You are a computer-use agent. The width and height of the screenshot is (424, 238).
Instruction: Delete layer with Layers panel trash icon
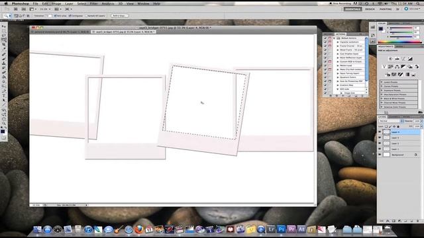pyautogui.click(x=418, y=221)
